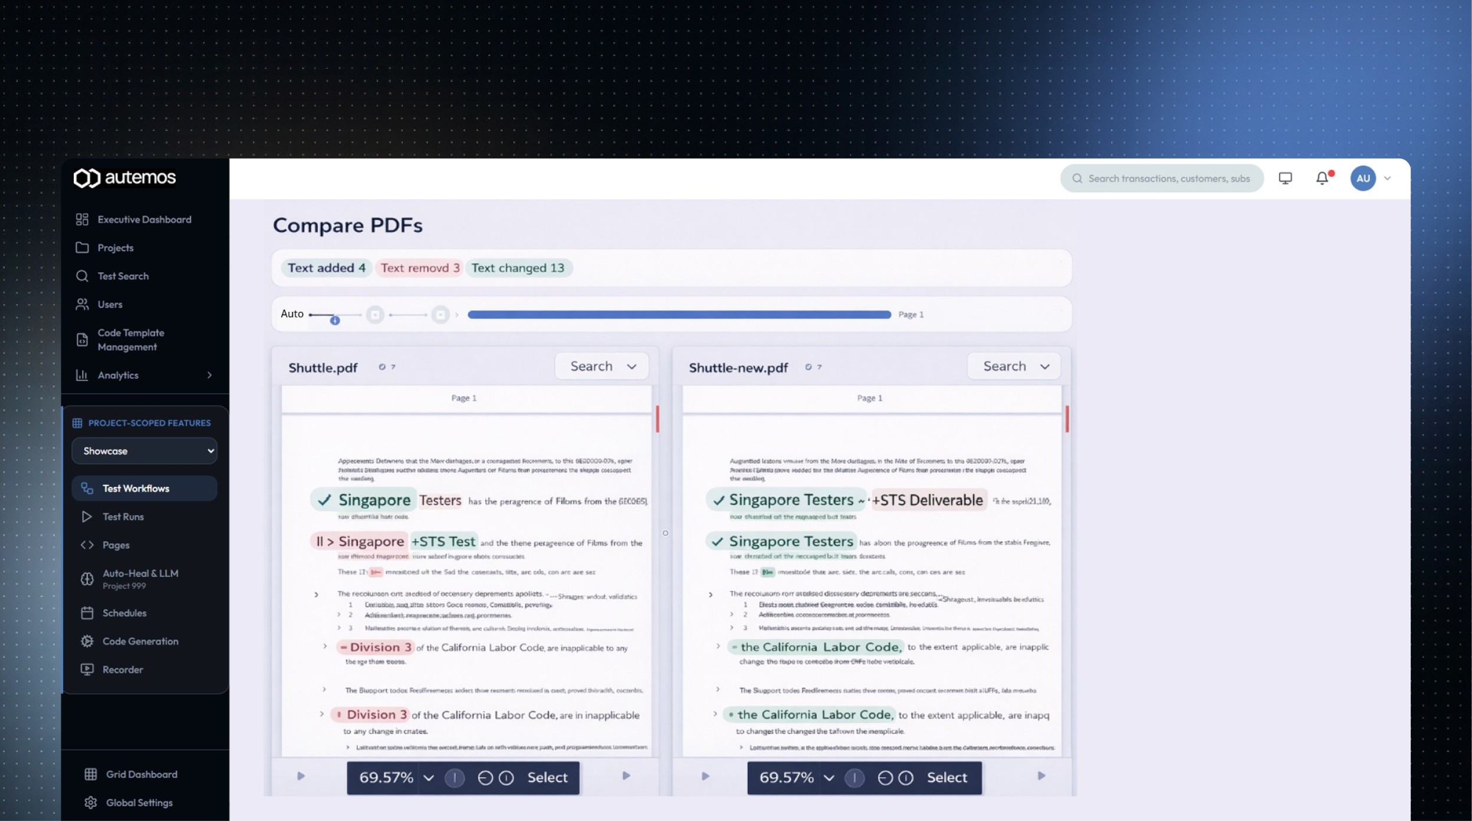Image resolution: width=1472 pixels, height=821 pixels.
Task: Click zoom-out icon in Shuttle.pdf toolbar
Action: pyautogui.click(x=485, y=778)
